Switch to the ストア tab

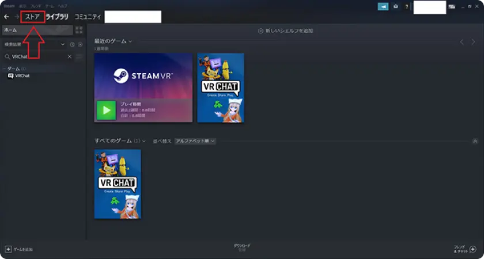tap(33, 17)
